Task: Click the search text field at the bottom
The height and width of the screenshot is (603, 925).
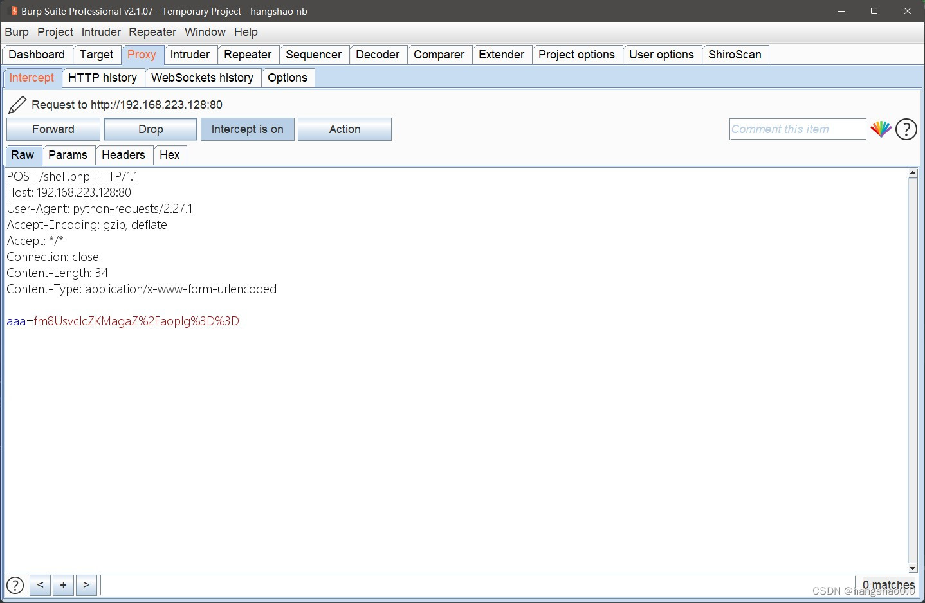Action: pos(478,585)
